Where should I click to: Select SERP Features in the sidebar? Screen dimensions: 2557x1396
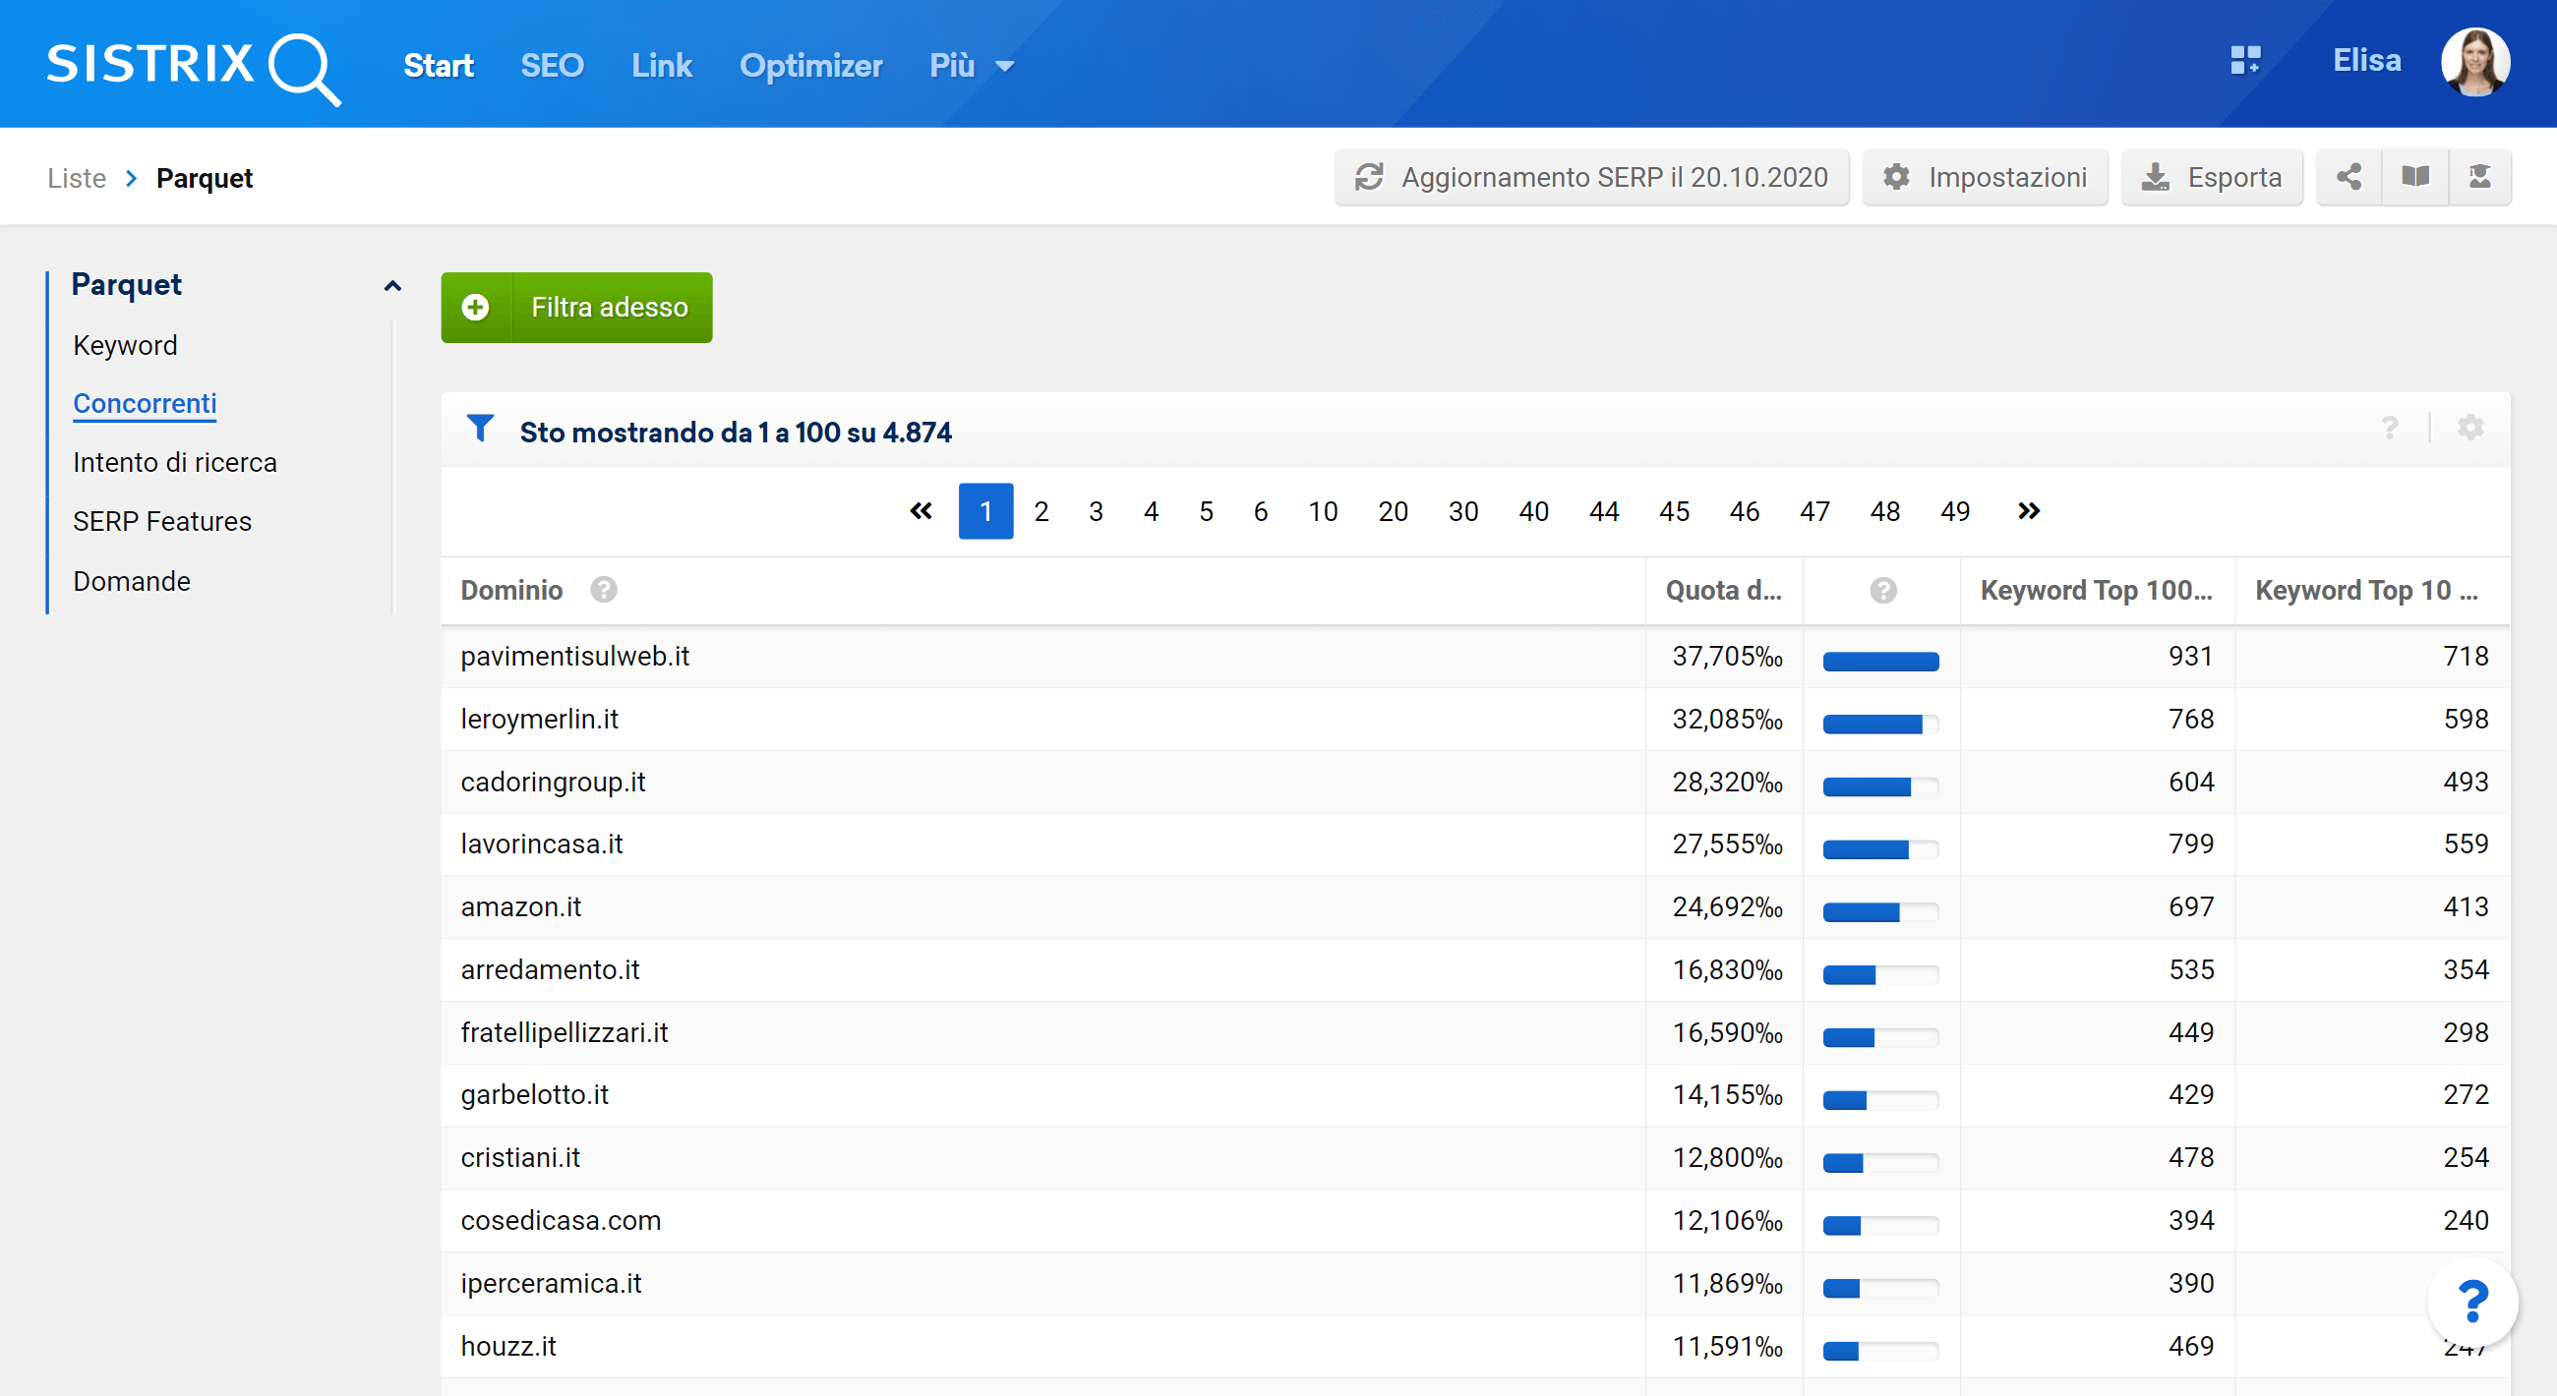(x=162, y=521)
